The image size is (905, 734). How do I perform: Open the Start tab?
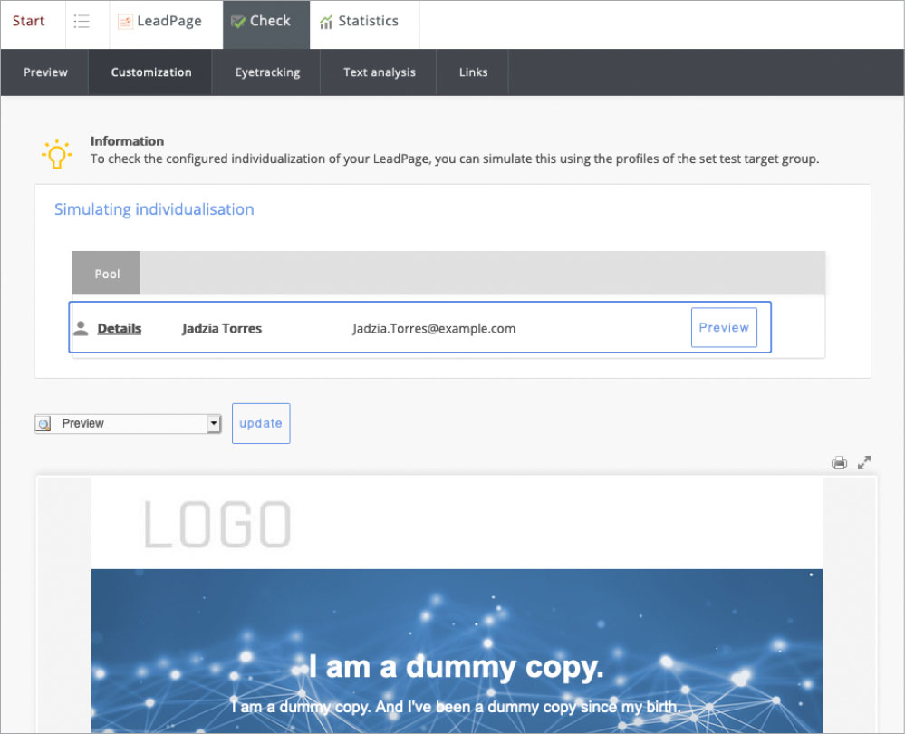(x=29, y=22)
